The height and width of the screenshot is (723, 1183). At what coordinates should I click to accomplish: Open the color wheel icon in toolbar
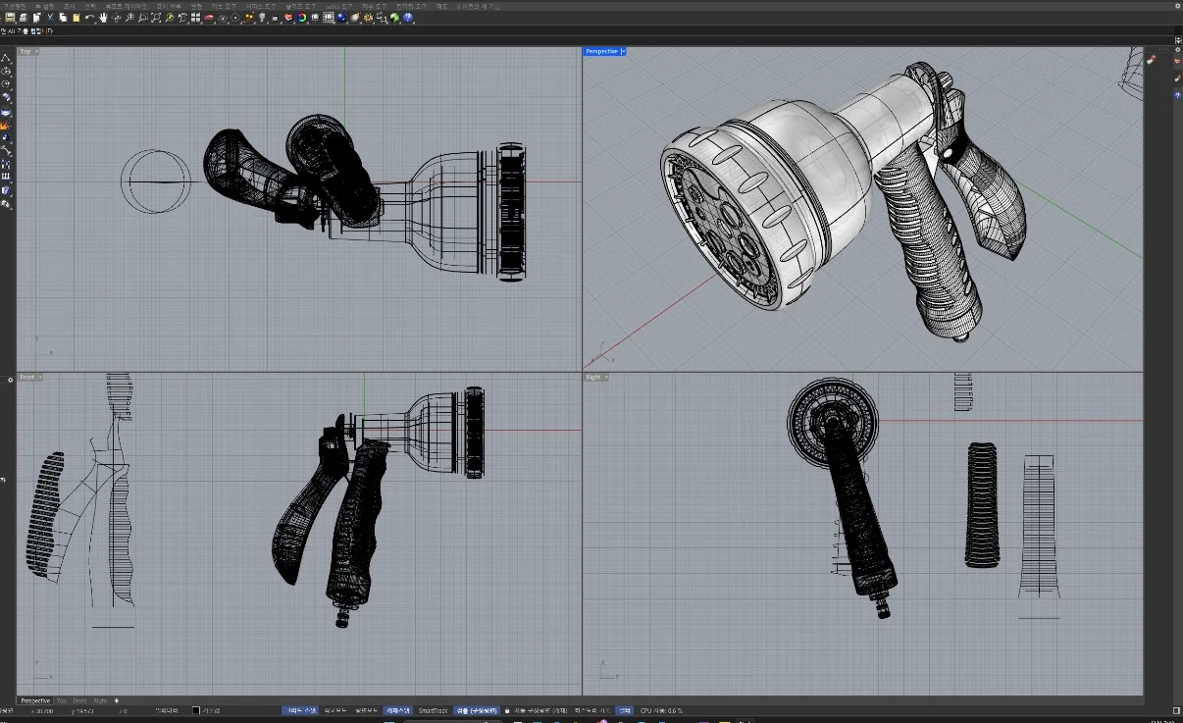(x=301, y=18)
